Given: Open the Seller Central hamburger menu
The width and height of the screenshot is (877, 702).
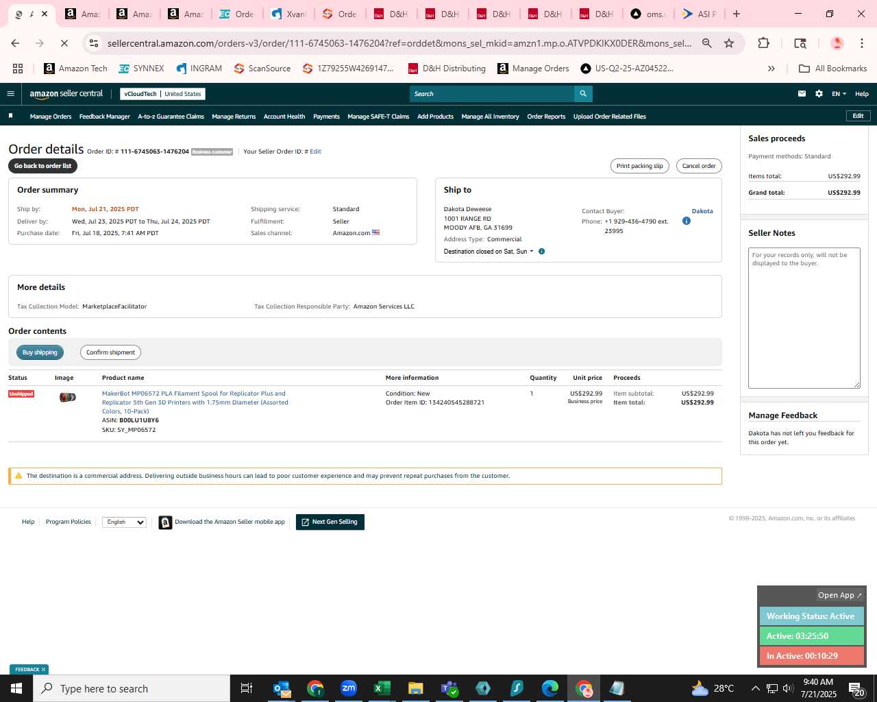Looking at the screenshot, I should click(10, 94).
